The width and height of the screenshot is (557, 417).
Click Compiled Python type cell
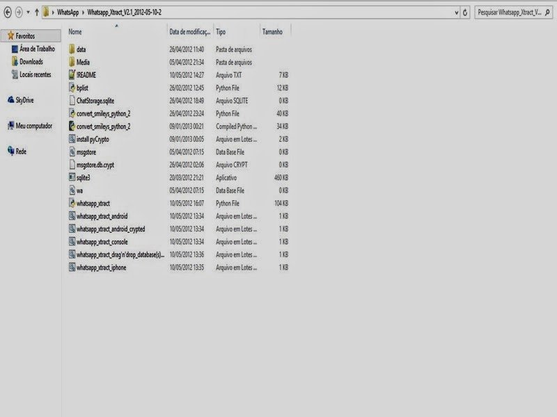(x=236, y=126)
